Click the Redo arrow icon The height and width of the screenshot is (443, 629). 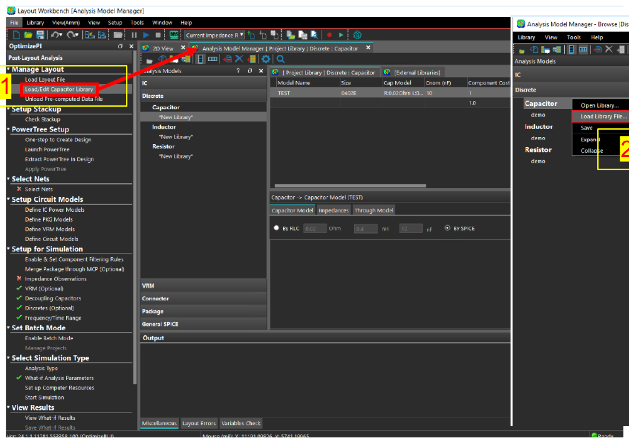(x=72, y=36)
